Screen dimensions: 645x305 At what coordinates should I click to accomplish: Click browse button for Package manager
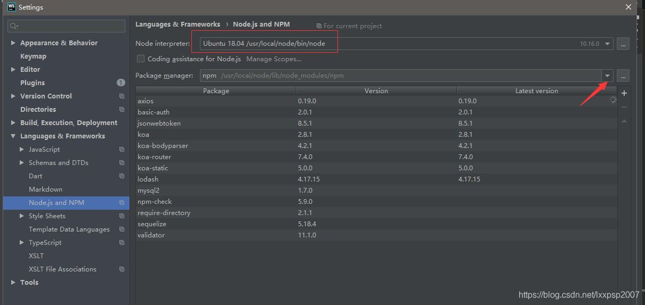(x=623, y=76)
